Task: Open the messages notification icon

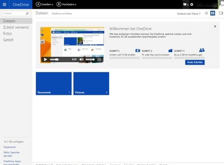Action: coord(186,5)
